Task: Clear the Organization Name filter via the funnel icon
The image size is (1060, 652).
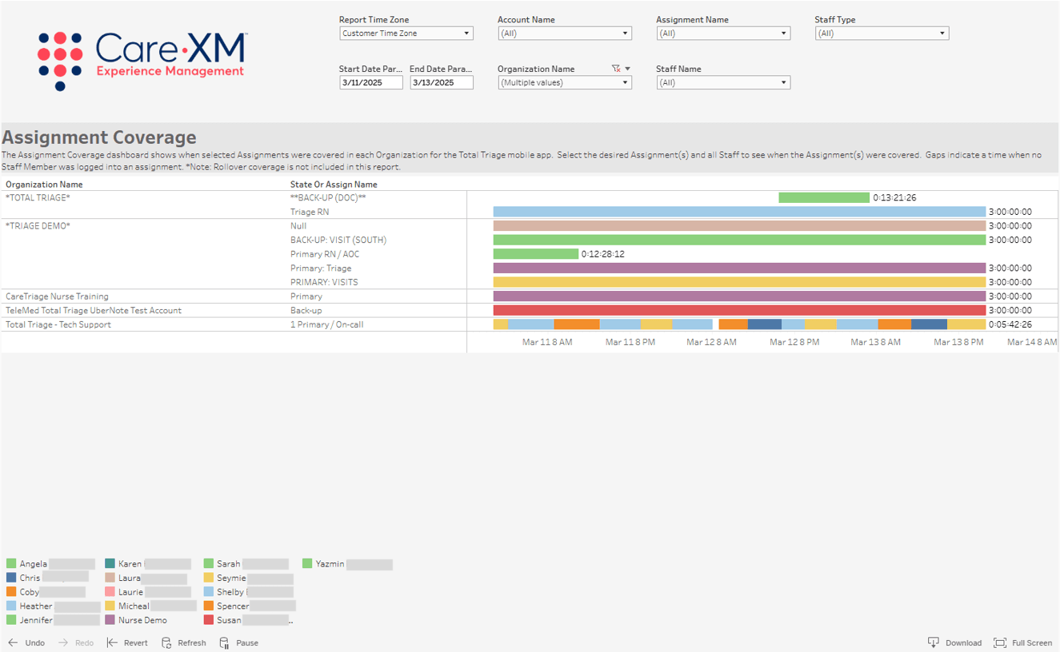Action: (x=616, y=68)
